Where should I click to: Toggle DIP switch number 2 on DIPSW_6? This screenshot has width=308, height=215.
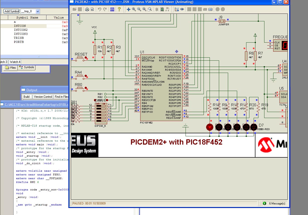101,109
